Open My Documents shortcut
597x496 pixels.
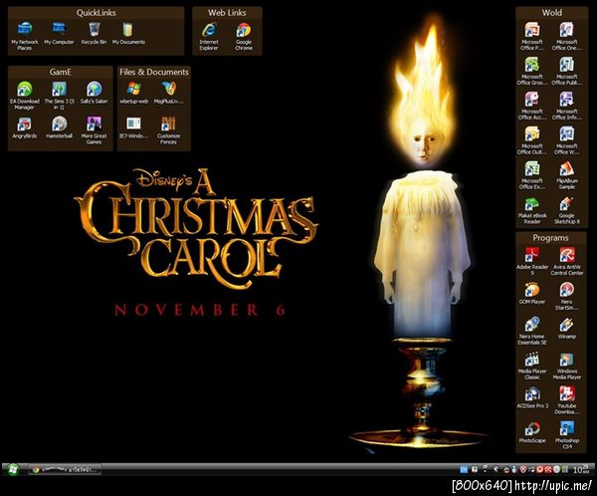tap(128, 33)
